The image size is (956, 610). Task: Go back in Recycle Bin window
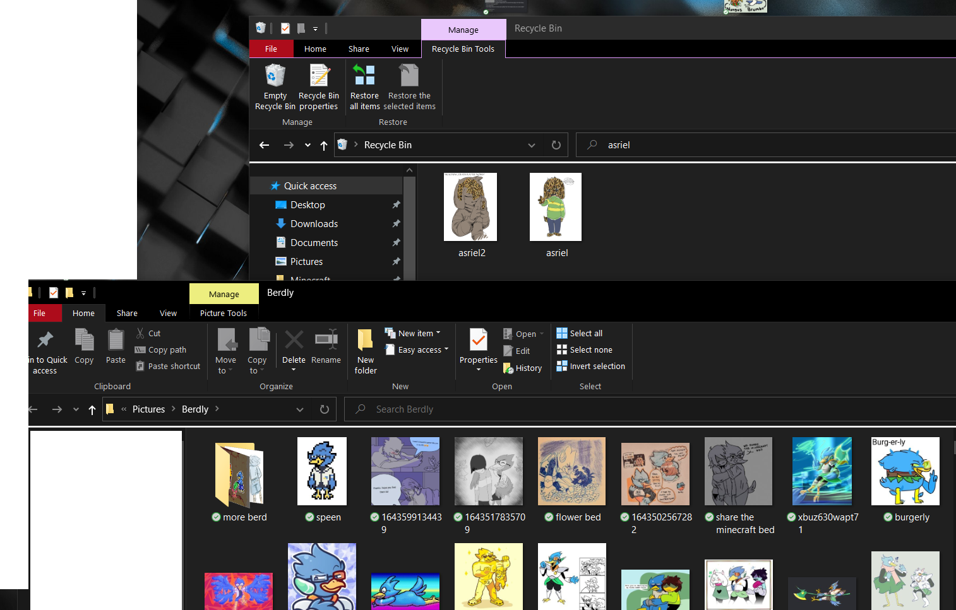(265, 145)
